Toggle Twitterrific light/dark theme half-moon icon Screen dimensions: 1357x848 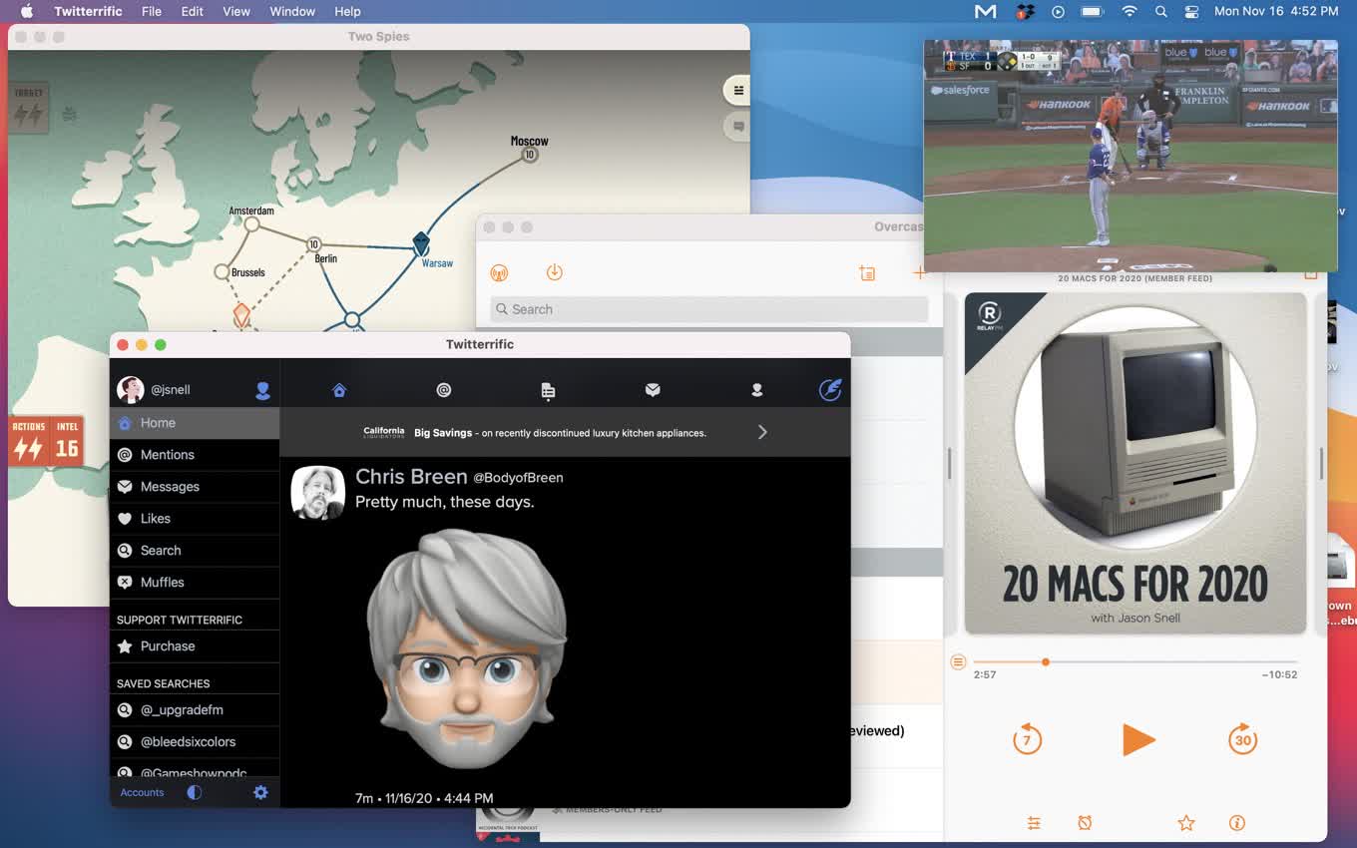(195, 792)
